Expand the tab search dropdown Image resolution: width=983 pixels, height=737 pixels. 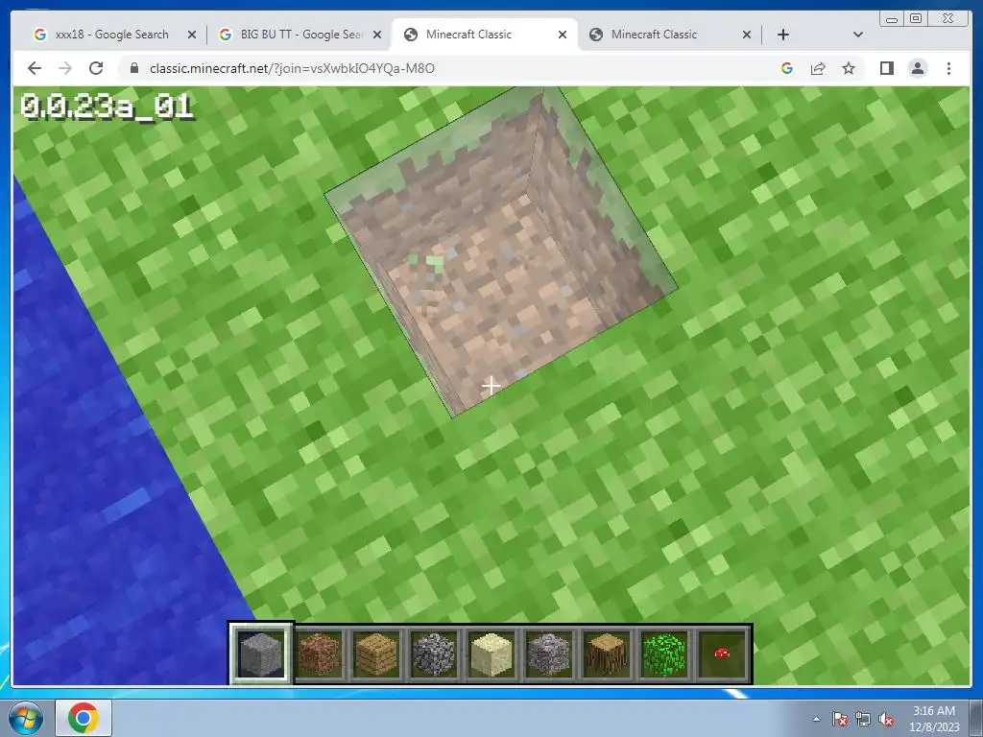tap(858, 35)
